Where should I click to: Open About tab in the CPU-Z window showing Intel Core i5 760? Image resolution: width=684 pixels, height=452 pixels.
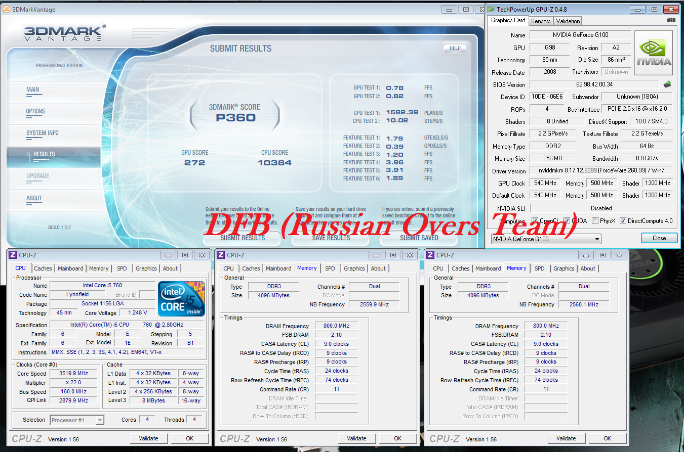[170, 268]
